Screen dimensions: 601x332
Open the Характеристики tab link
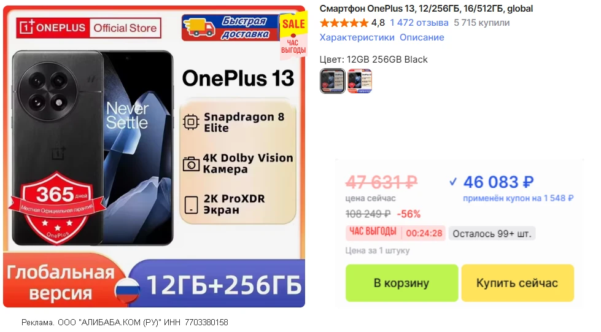click(357, 37)
